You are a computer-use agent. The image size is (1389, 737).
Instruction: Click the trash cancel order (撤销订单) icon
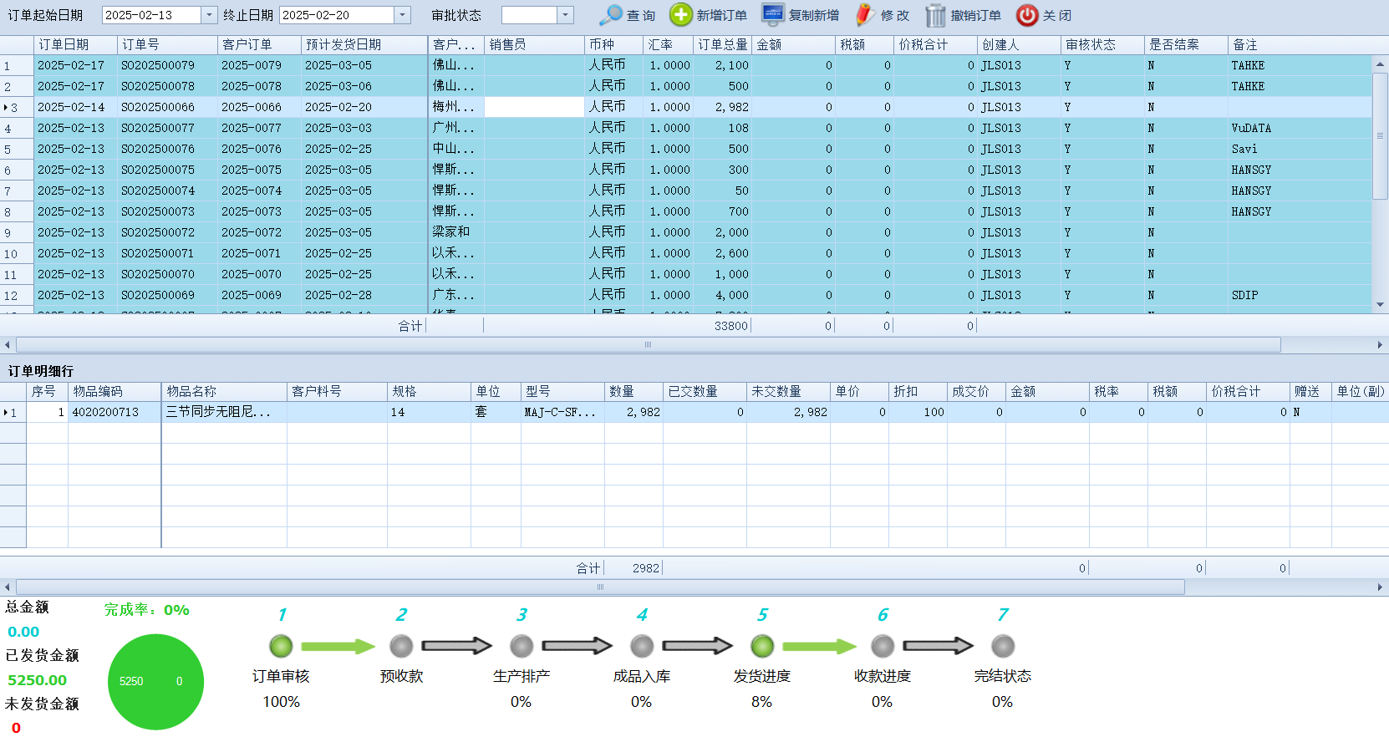point(935,16)
